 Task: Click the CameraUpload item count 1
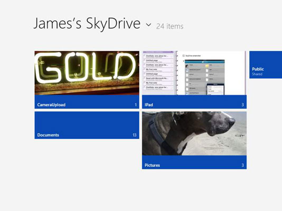click(136, 105)
